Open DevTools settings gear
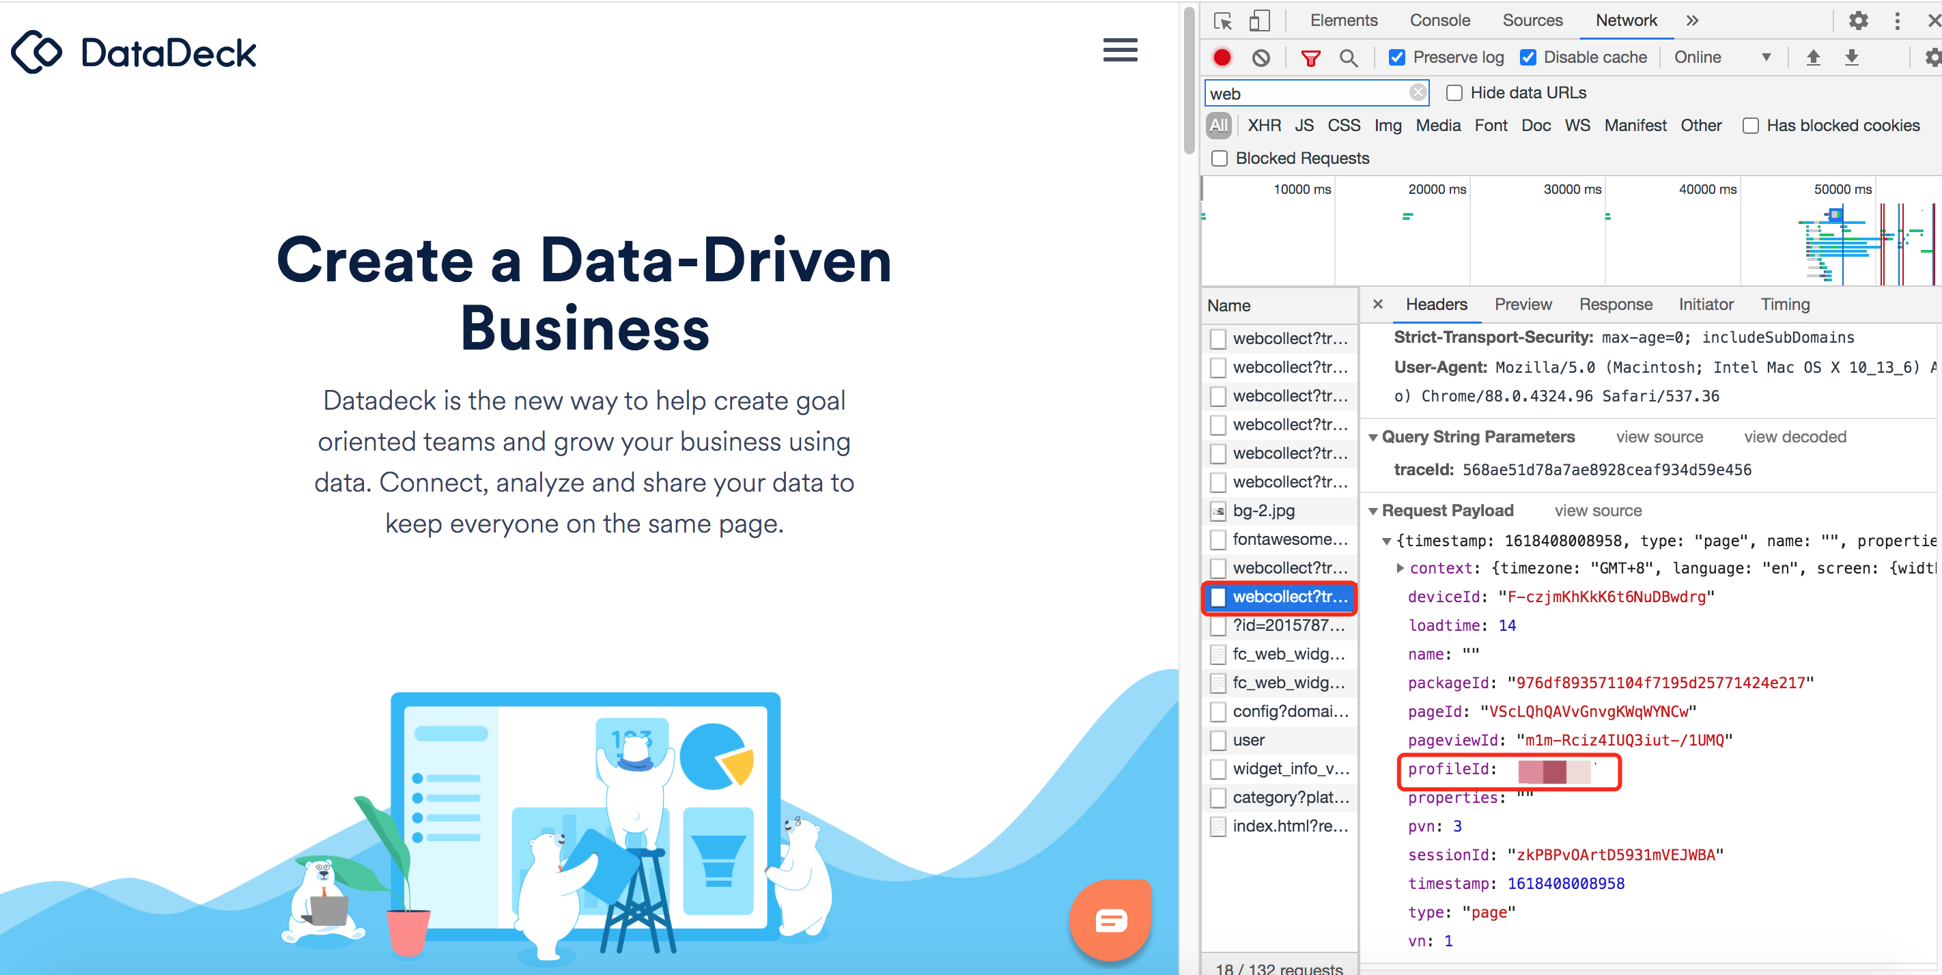Viewport: 1942px width, 975px height. 1858,20
